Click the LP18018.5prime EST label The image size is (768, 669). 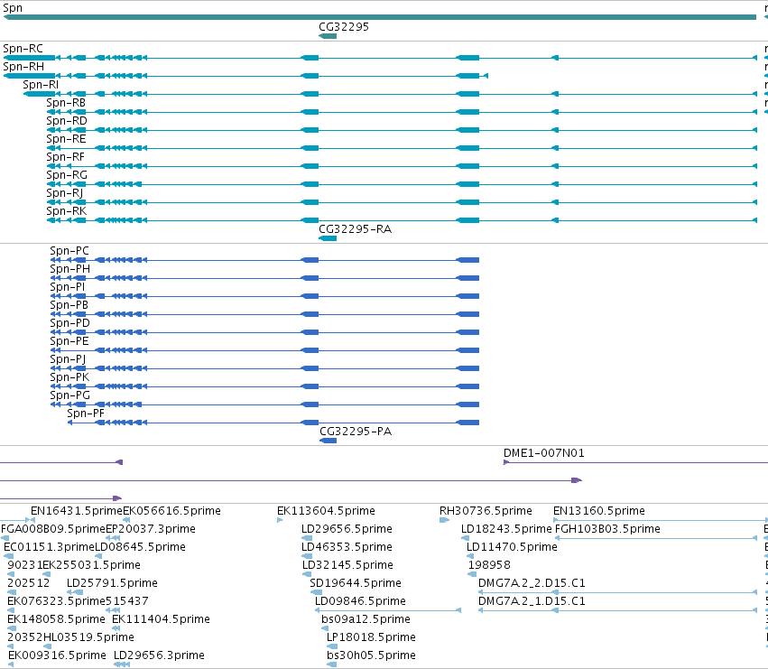[371, 637]
